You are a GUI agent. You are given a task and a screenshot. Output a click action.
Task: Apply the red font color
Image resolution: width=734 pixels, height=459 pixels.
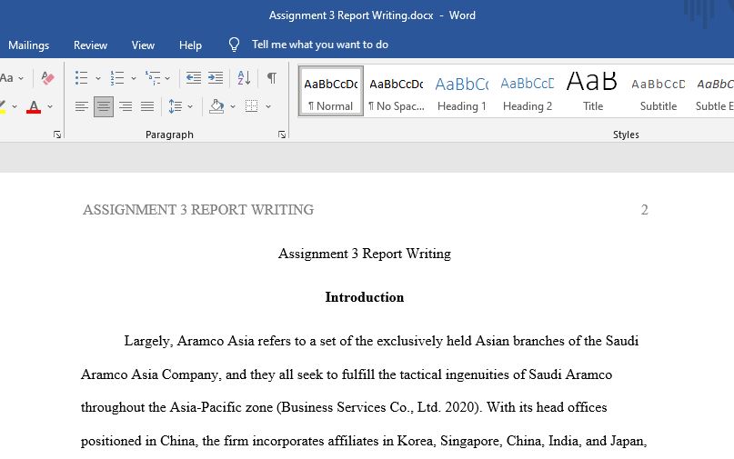(x=34, y=106)
